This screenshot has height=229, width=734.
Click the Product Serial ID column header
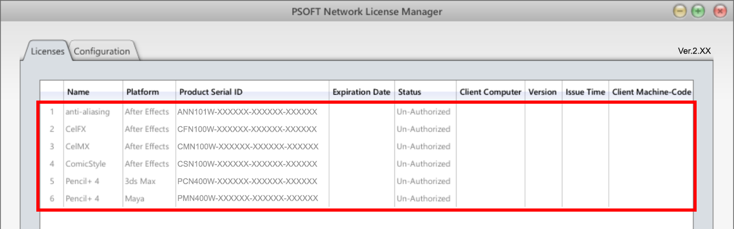tap(211, 92)
